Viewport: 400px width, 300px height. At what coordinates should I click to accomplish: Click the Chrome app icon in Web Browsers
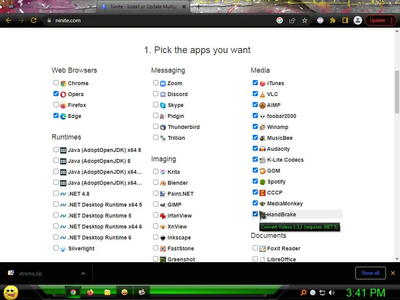[x=63, y=84]
